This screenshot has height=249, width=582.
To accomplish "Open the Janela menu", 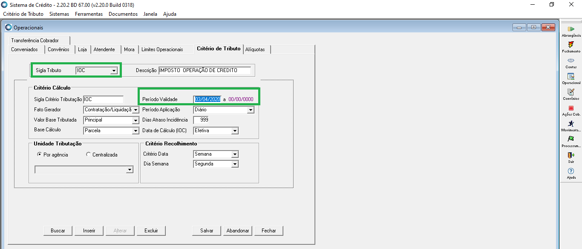I will point(150,14).
